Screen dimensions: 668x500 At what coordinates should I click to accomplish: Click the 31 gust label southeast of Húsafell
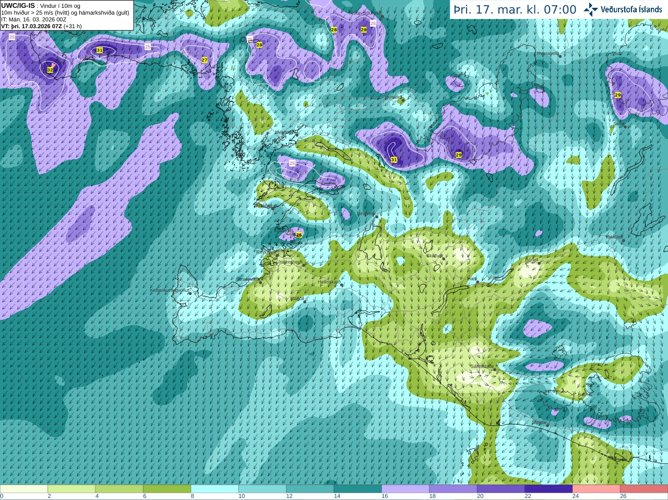point(394,160)
